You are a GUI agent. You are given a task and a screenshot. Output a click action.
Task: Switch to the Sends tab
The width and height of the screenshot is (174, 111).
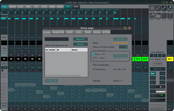tap(52, 7)
